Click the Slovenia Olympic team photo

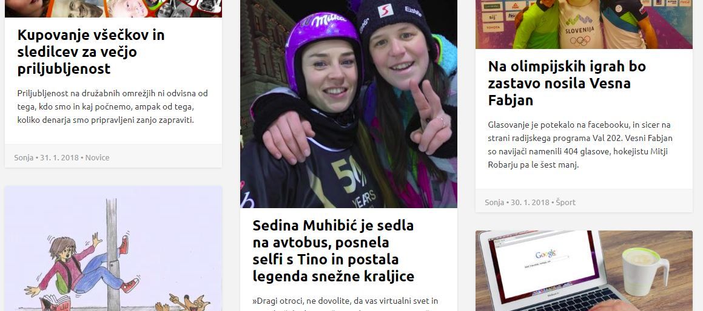pos(584,24)
